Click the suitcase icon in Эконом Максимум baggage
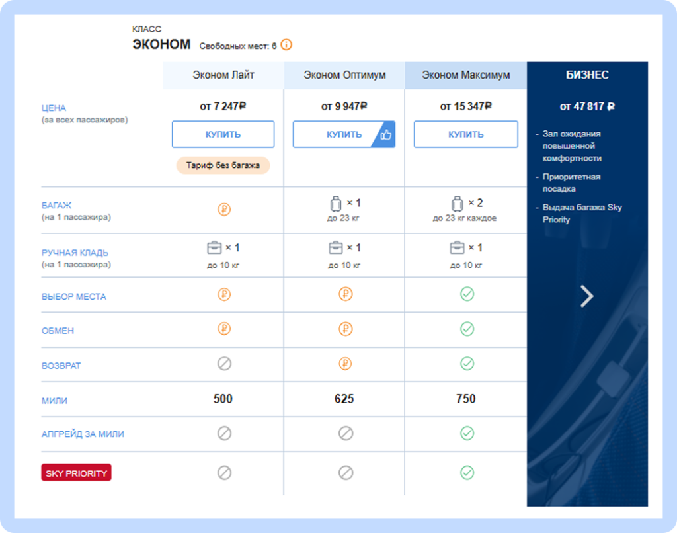 coord(457,203)
